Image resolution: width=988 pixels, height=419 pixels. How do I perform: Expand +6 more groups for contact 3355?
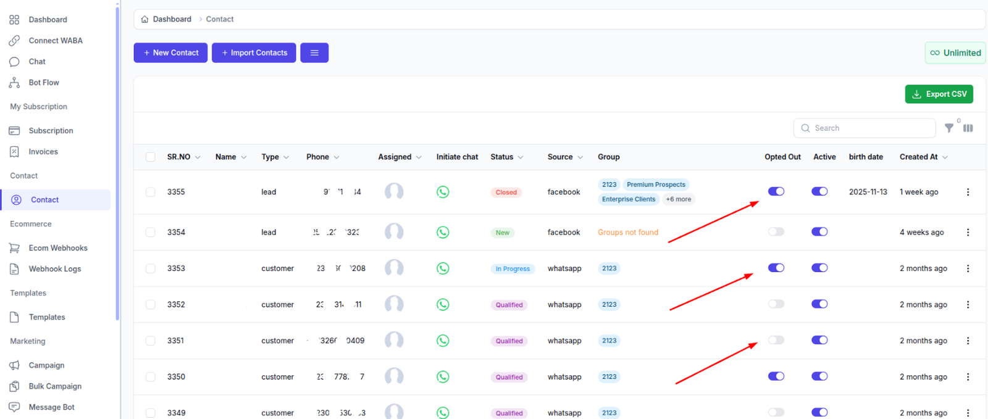point(678,199)
